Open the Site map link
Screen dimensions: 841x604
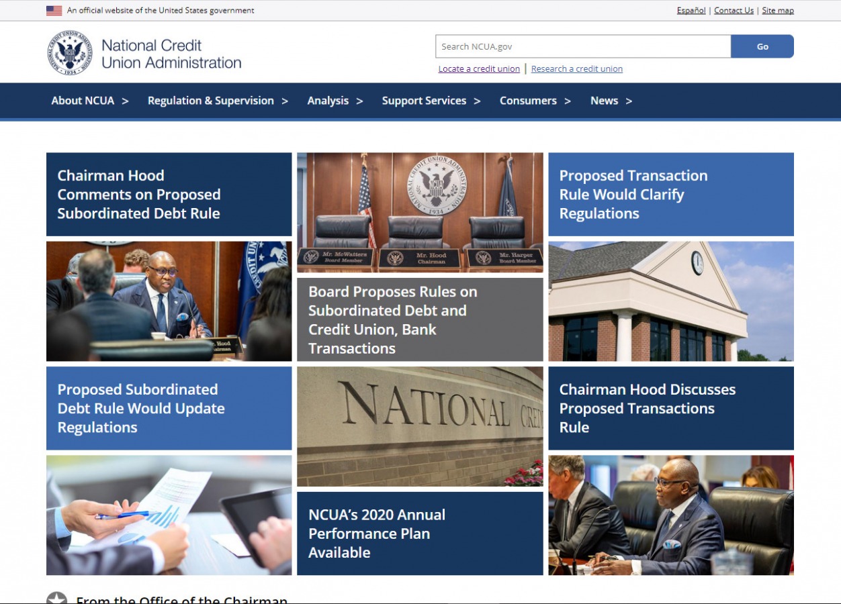point(778,11)
